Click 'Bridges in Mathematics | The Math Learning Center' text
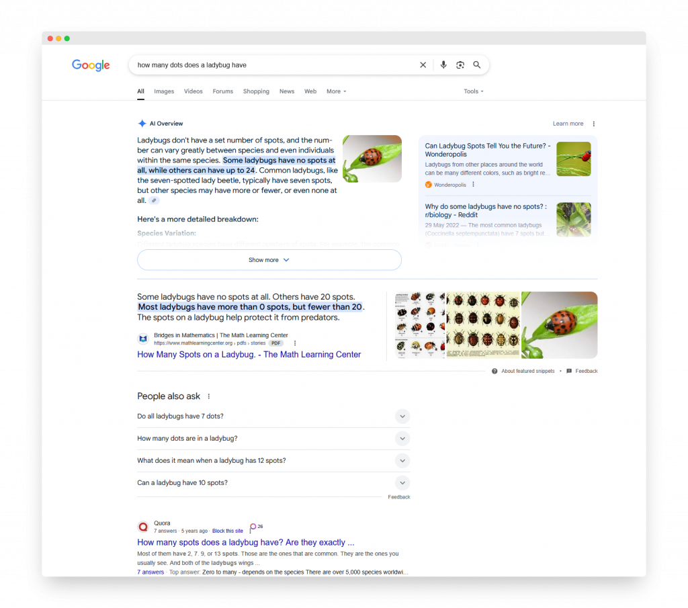Viewport: 688px width, 608px height. 220,335
